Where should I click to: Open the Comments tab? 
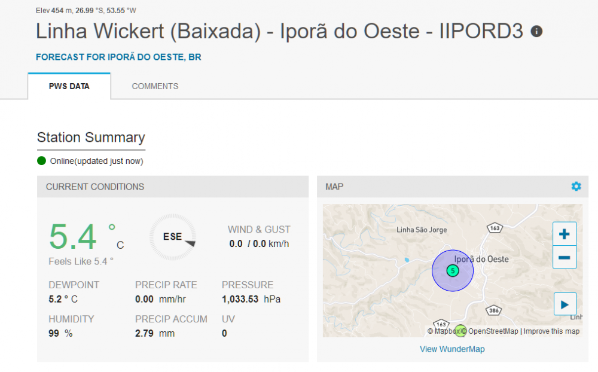coord(155,86)
